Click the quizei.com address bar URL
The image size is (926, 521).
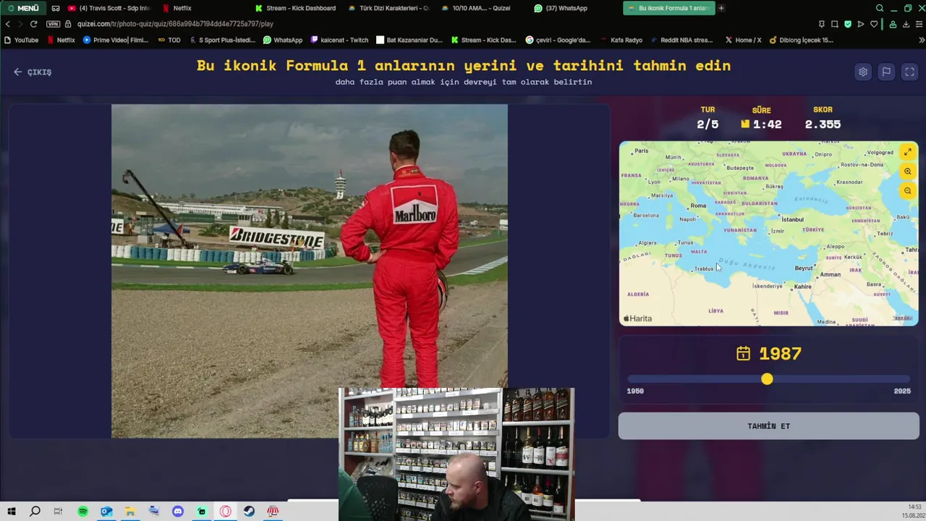tap(175, 24)
